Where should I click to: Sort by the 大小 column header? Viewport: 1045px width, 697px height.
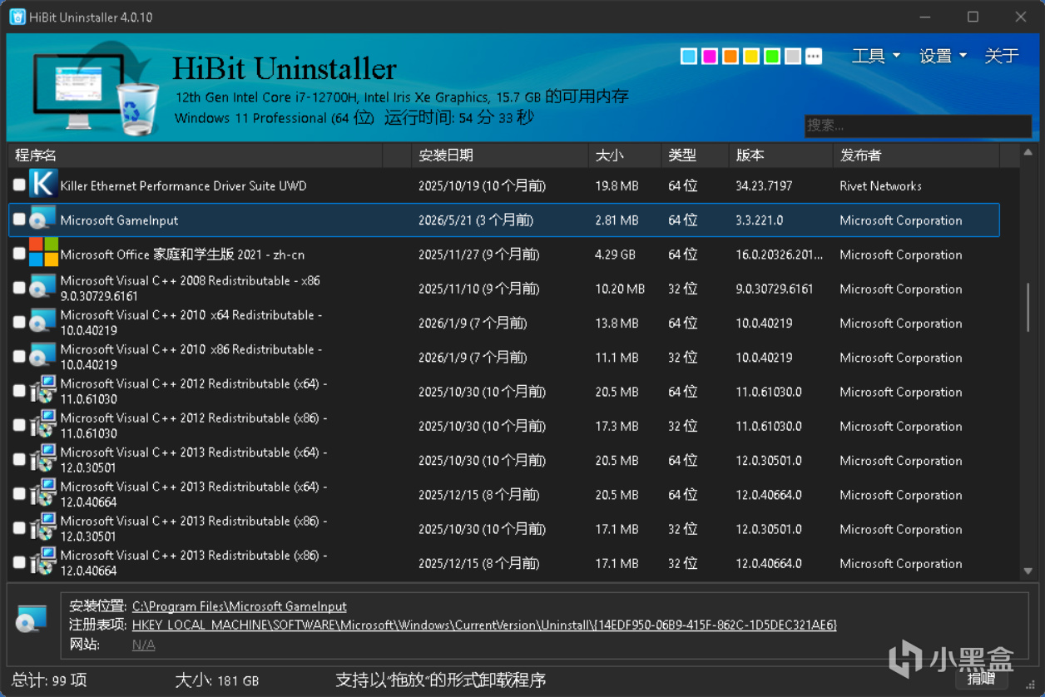point(625,155)
